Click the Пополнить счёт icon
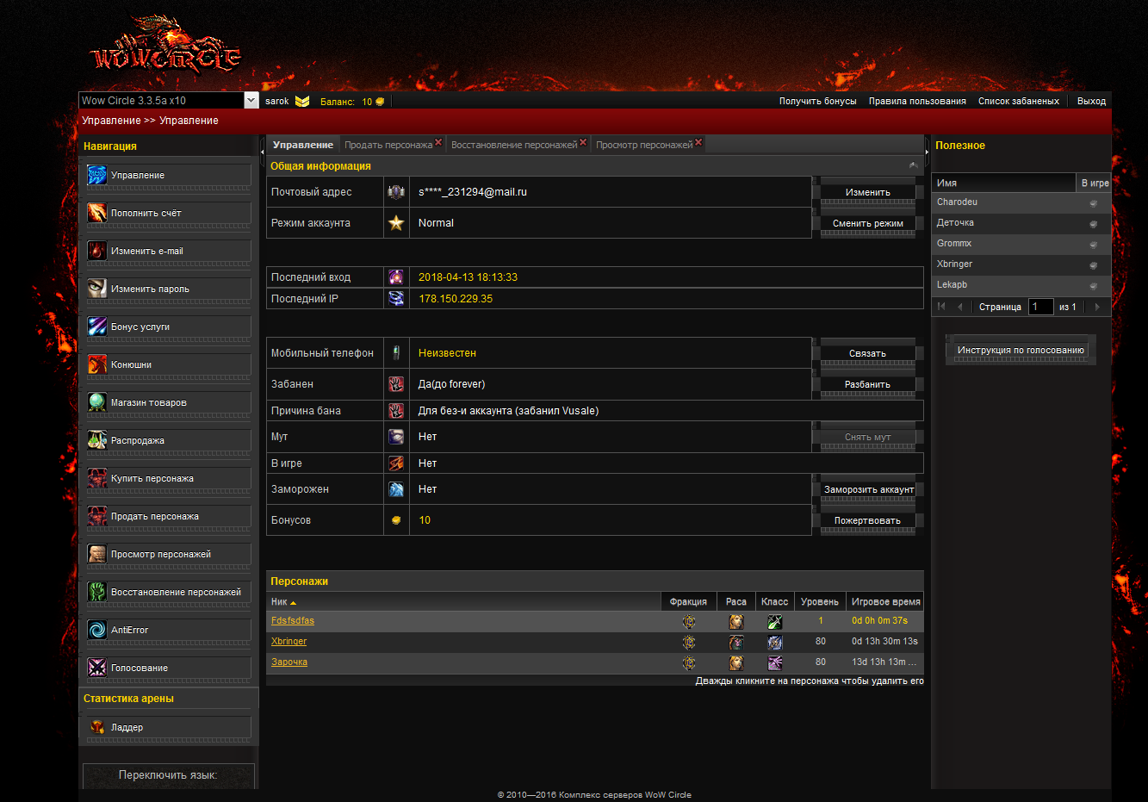 point(97,213)
